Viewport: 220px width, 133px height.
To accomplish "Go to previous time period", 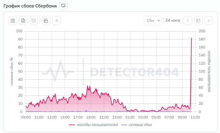I will pos(188,21).
